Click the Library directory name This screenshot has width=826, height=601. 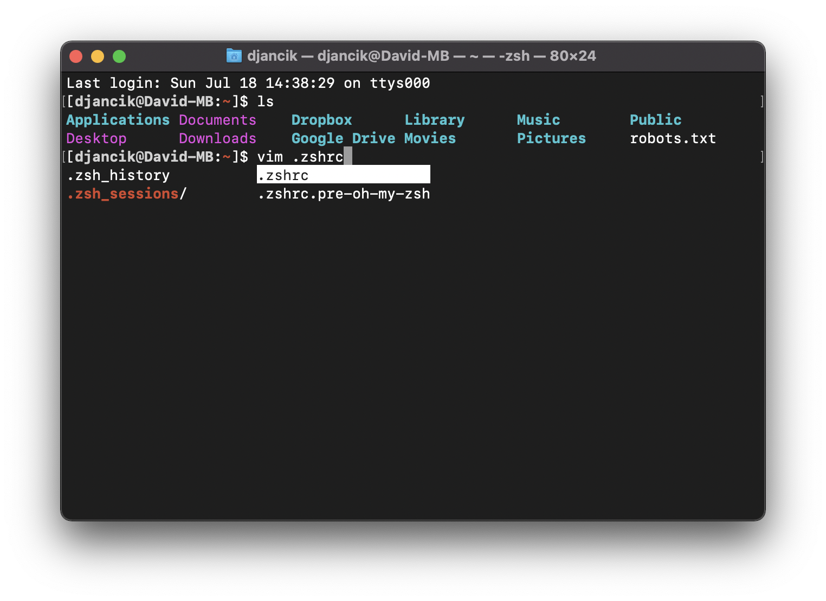point(435,120)
